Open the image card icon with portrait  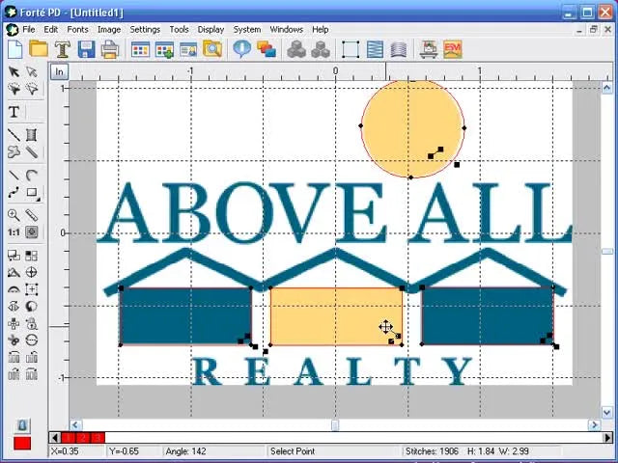click(188, 50)
